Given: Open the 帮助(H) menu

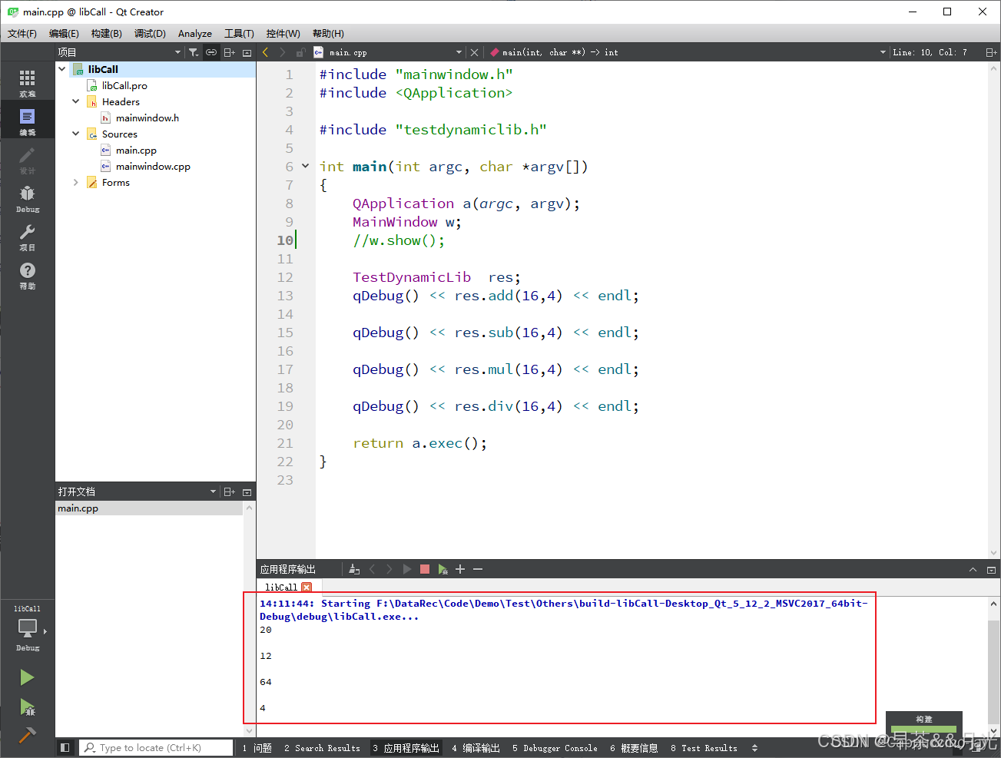Looking at the screenshot, I should tap(328, 33).
